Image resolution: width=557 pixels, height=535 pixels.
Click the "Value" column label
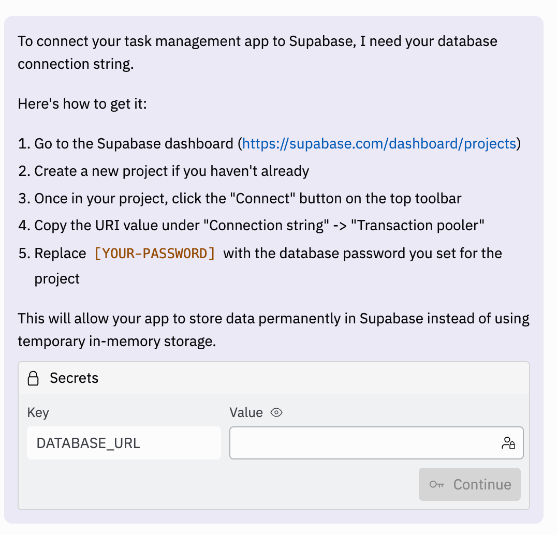pyautogui.click(x=246, y=412)
